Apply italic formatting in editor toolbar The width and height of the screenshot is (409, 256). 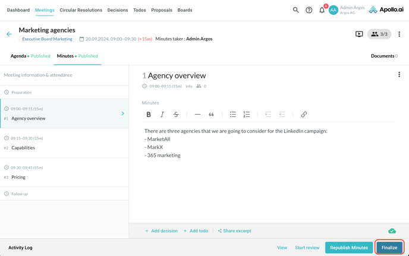coord(162,115)
